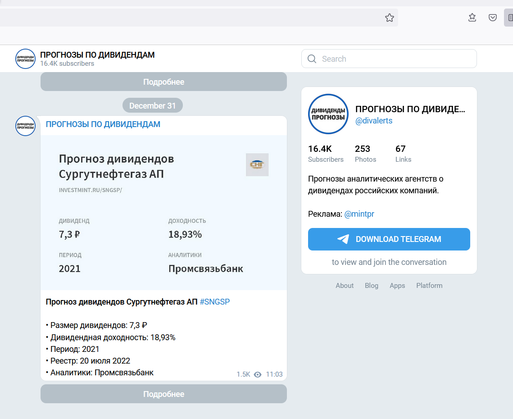
Task: Save page to Pocket
Action: click(x=493, y=18)
